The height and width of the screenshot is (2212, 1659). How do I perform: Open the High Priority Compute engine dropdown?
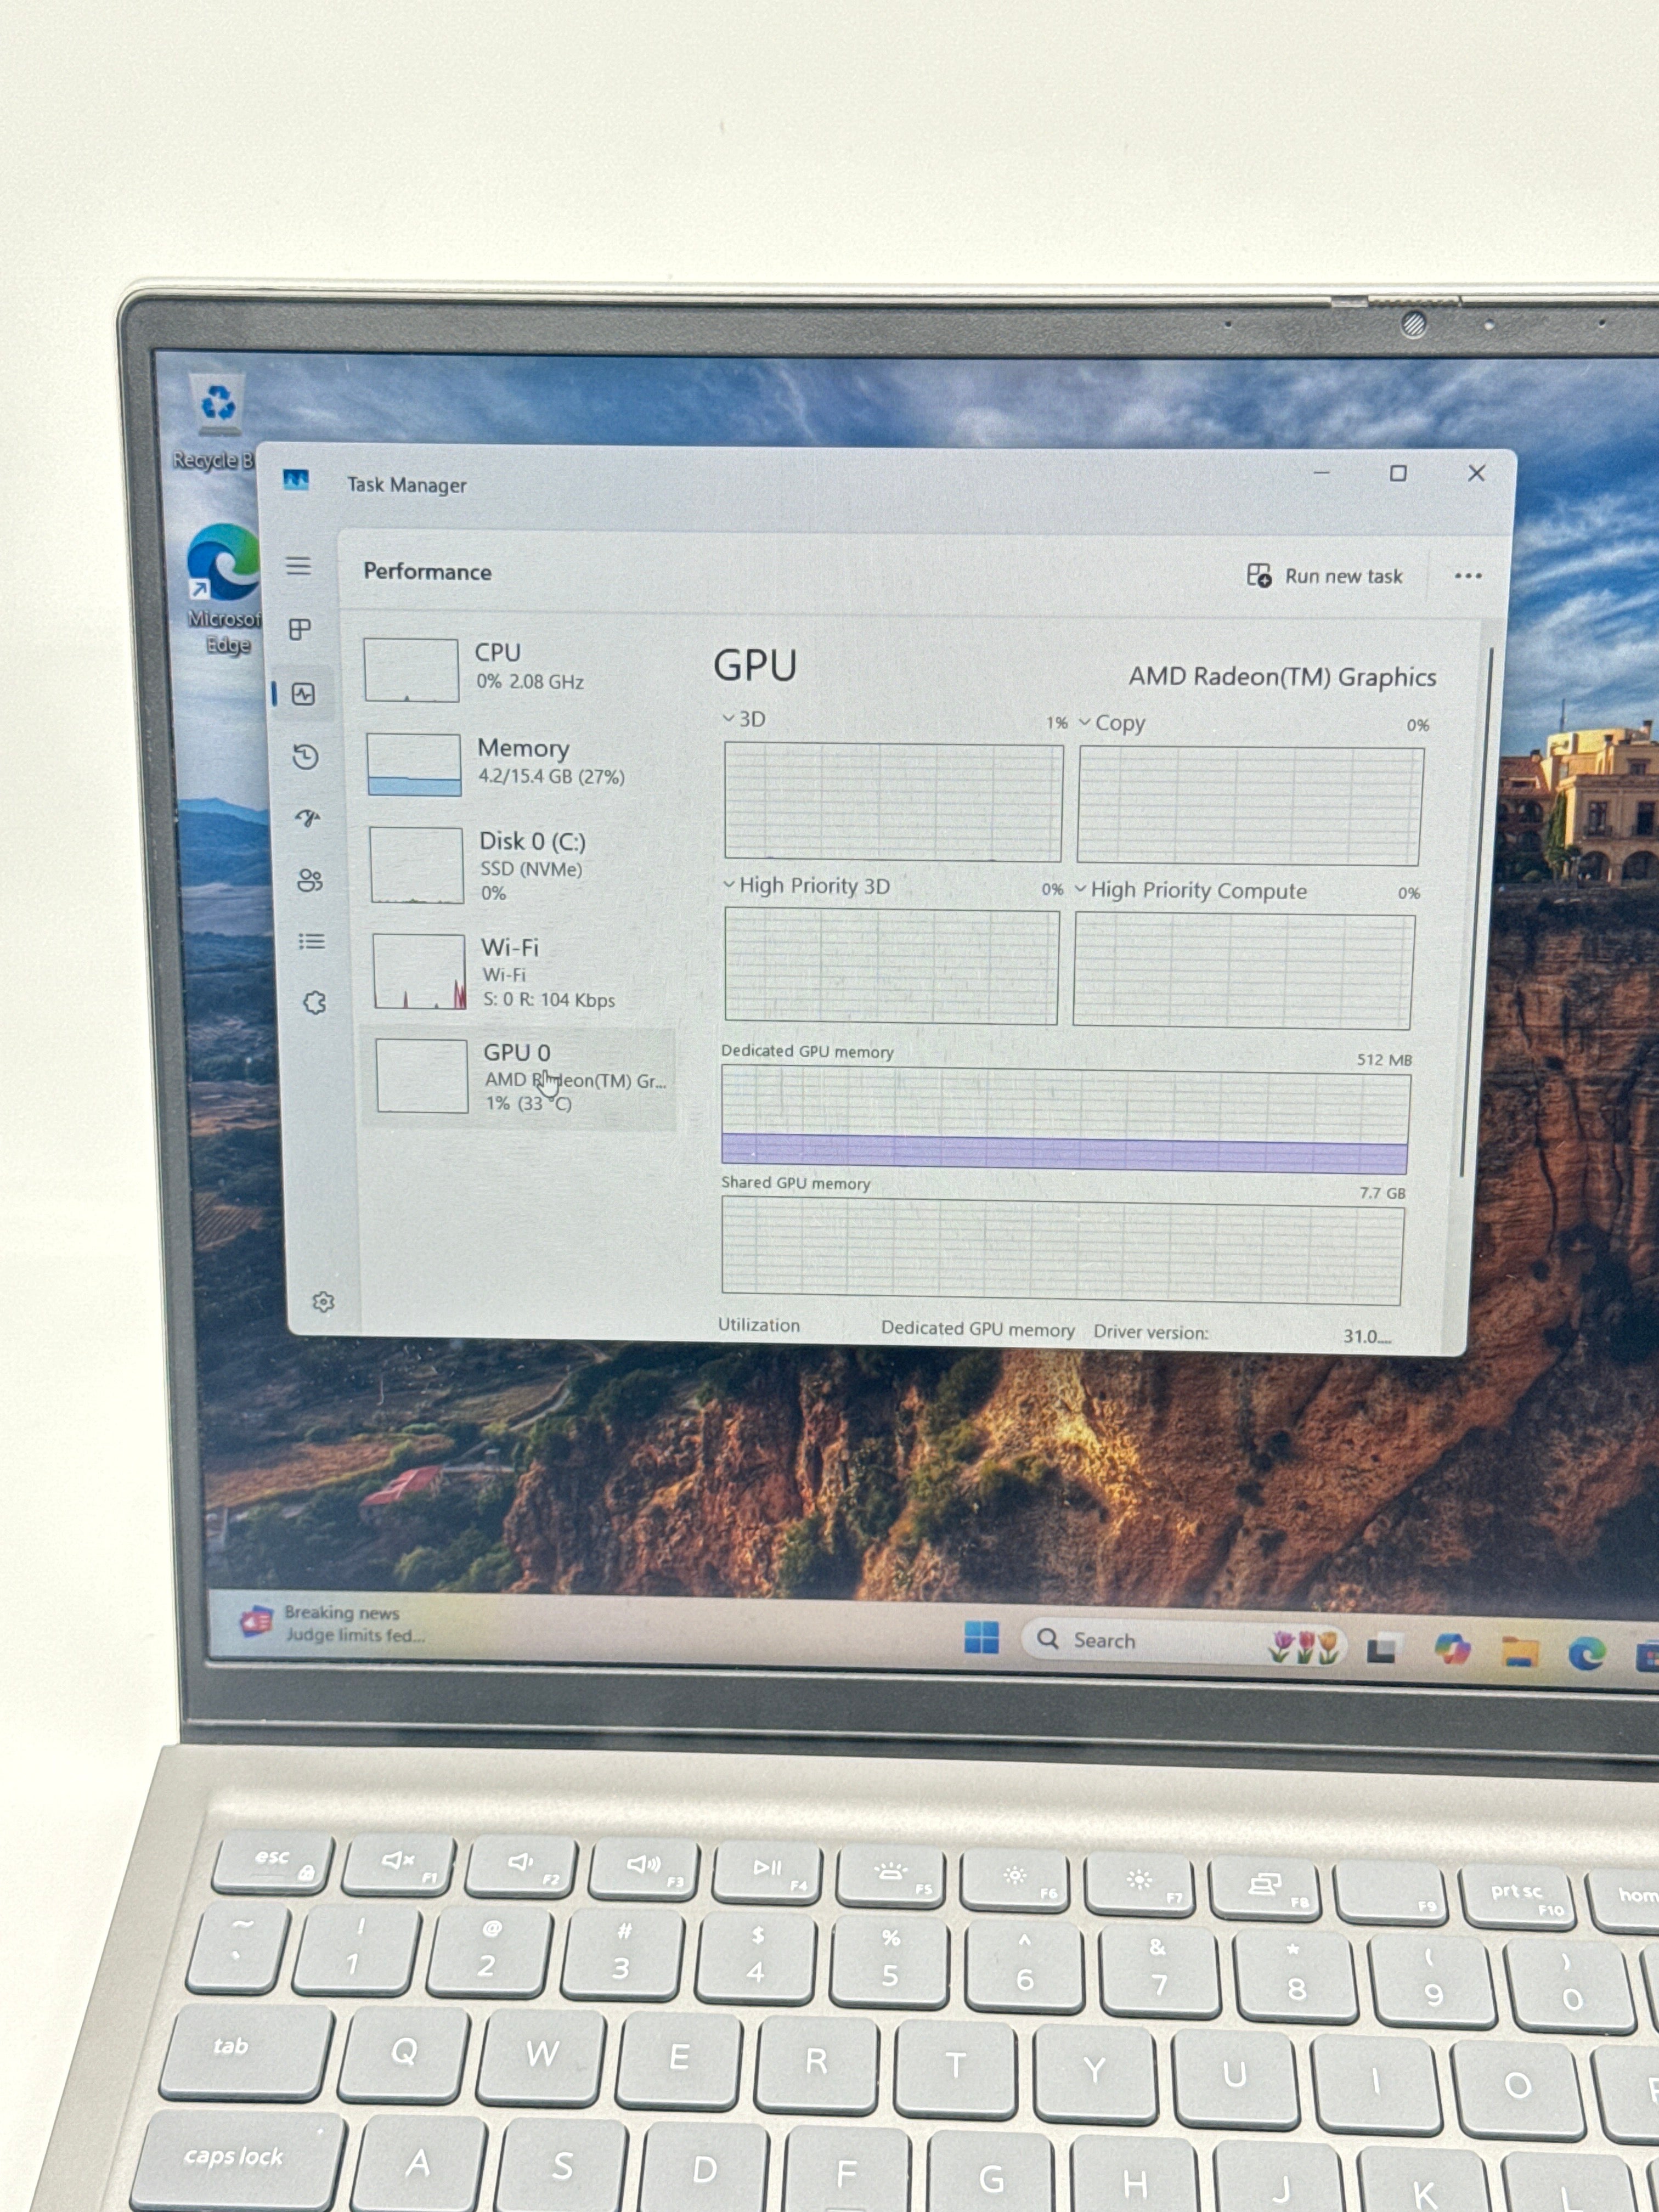point(1080,888)
